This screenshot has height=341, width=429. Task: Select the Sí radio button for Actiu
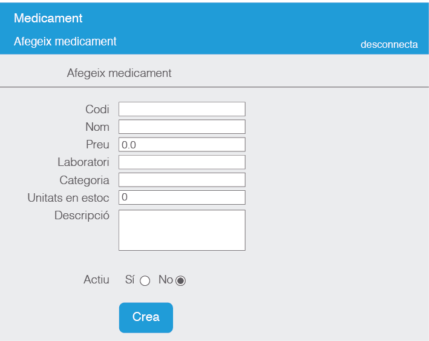145,281
